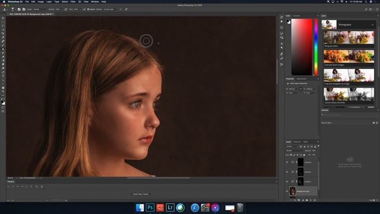Viewport: 380px width, 214px height.
Task: Select the Crop tool in left toolbar
Action: (x=3, y=33)
